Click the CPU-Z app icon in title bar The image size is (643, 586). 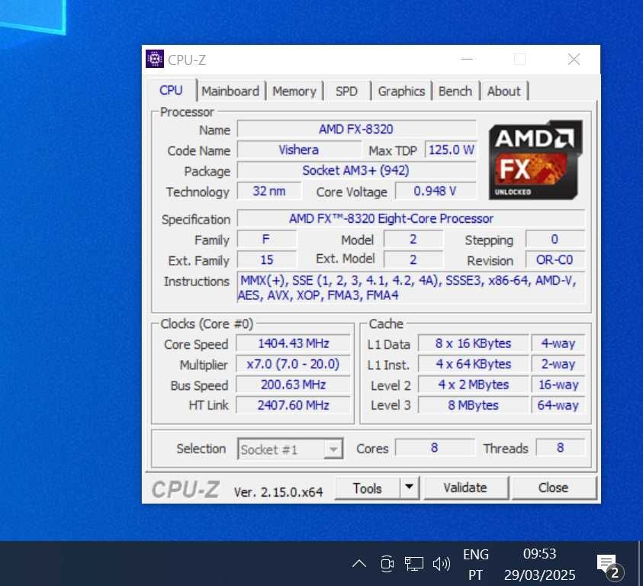point(155,59)
